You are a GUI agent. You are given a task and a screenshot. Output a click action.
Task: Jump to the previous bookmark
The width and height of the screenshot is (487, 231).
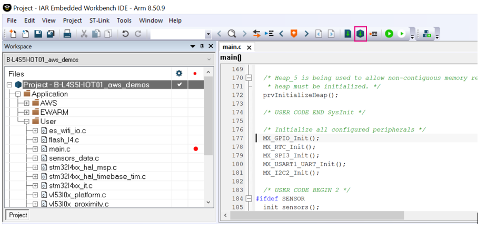pyautogui.click(x=281, y=34)
